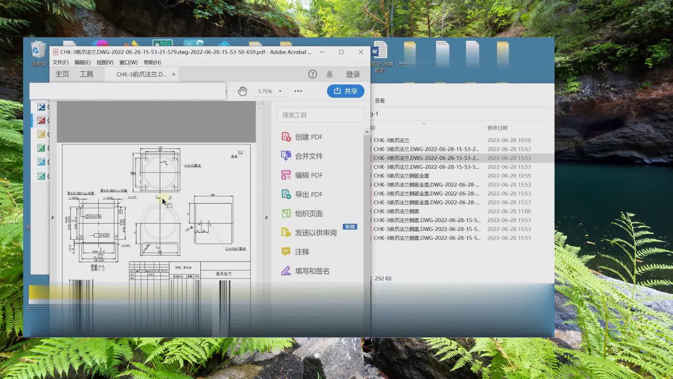The width and height of the screenshot is (673, 379).
Task: Click the g-1 address bar text in Explorer
Action: click(x=375, y=114)
